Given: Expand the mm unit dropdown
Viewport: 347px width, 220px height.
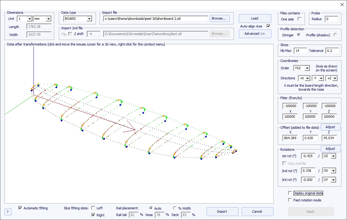Looking at the screenshot, I should pos(48,19).
